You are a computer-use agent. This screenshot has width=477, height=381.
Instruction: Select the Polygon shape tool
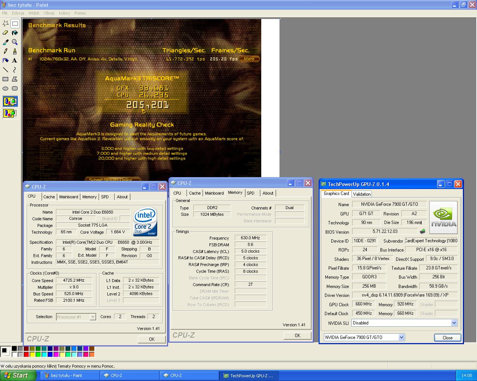point(15,79)
